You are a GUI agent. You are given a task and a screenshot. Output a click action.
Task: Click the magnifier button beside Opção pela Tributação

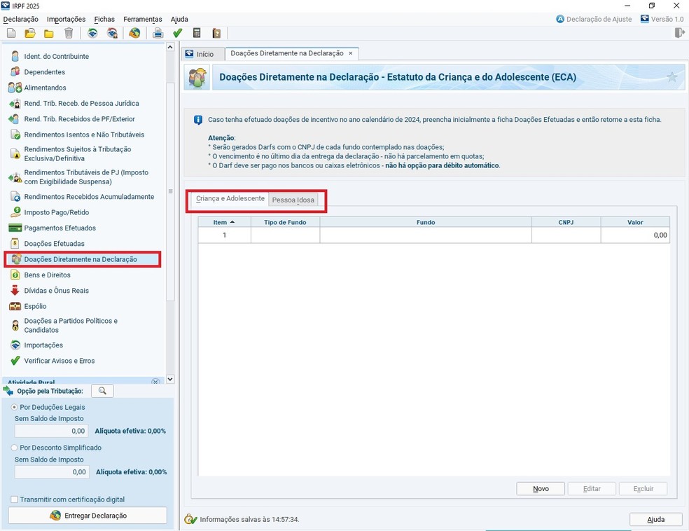tap(102, 391)
